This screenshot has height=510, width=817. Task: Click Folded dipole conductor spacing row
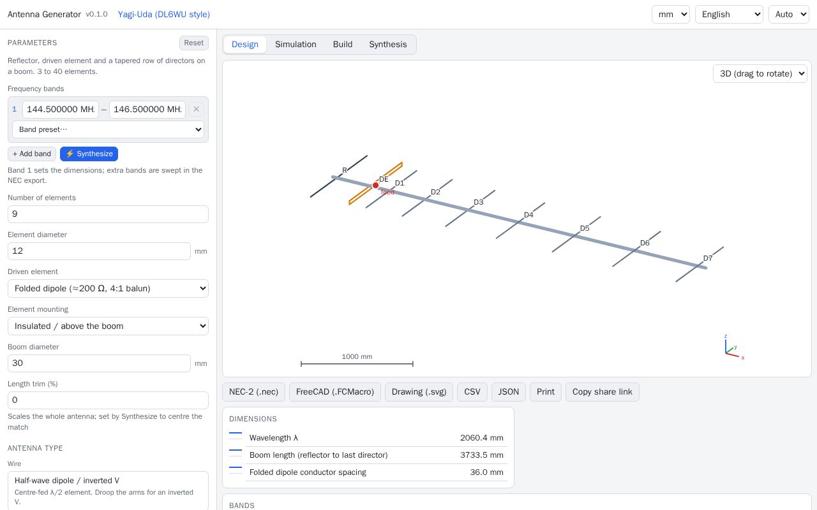tap(368, 472)
